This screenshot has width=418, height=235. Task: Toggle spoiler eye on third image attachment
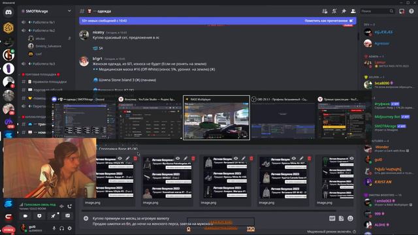point(236,158)
